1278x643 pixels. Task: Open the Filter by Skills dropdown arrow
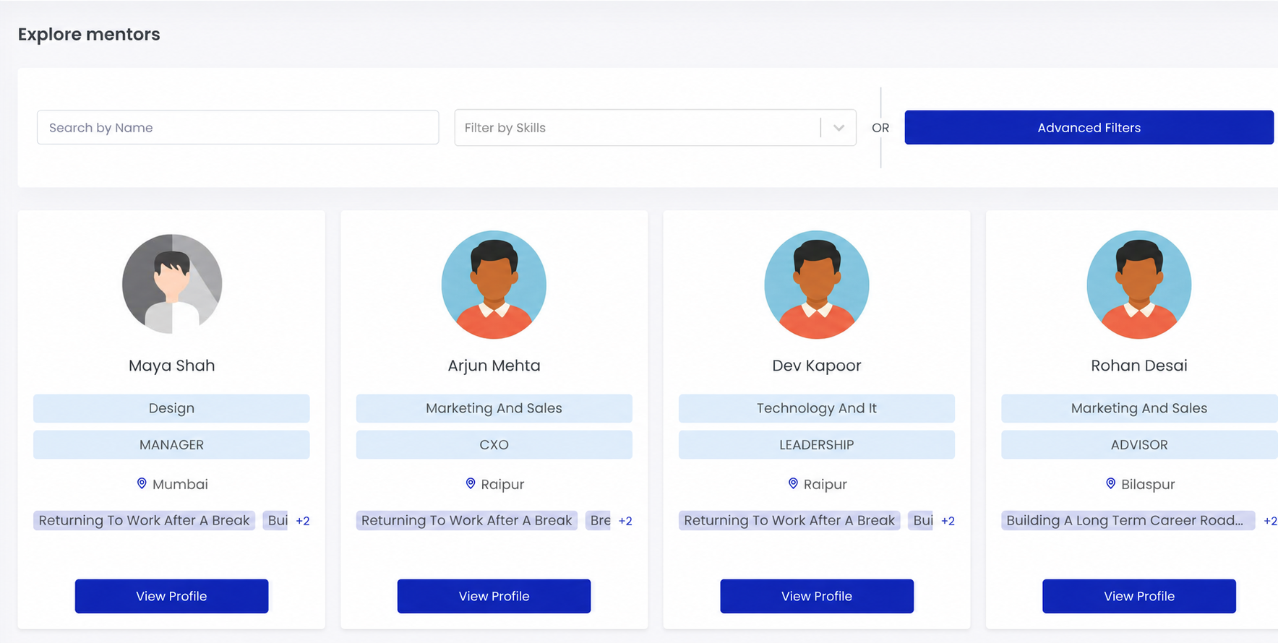tap(839, 128)
